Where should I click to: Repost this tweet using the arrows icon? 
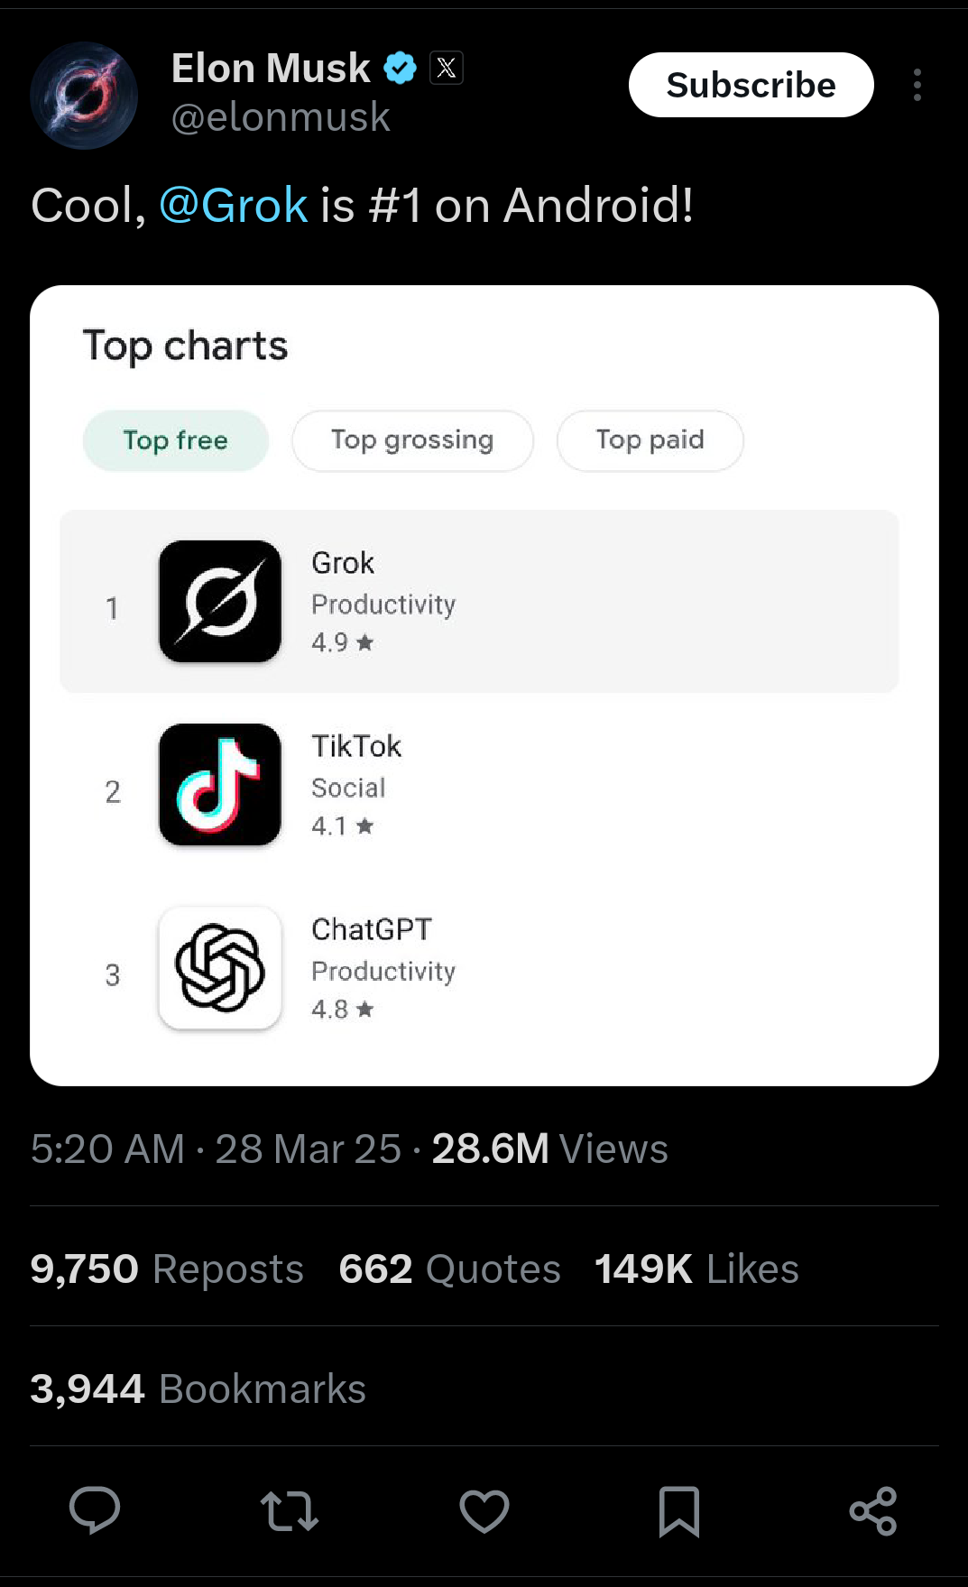click(x=290, y=1511)
